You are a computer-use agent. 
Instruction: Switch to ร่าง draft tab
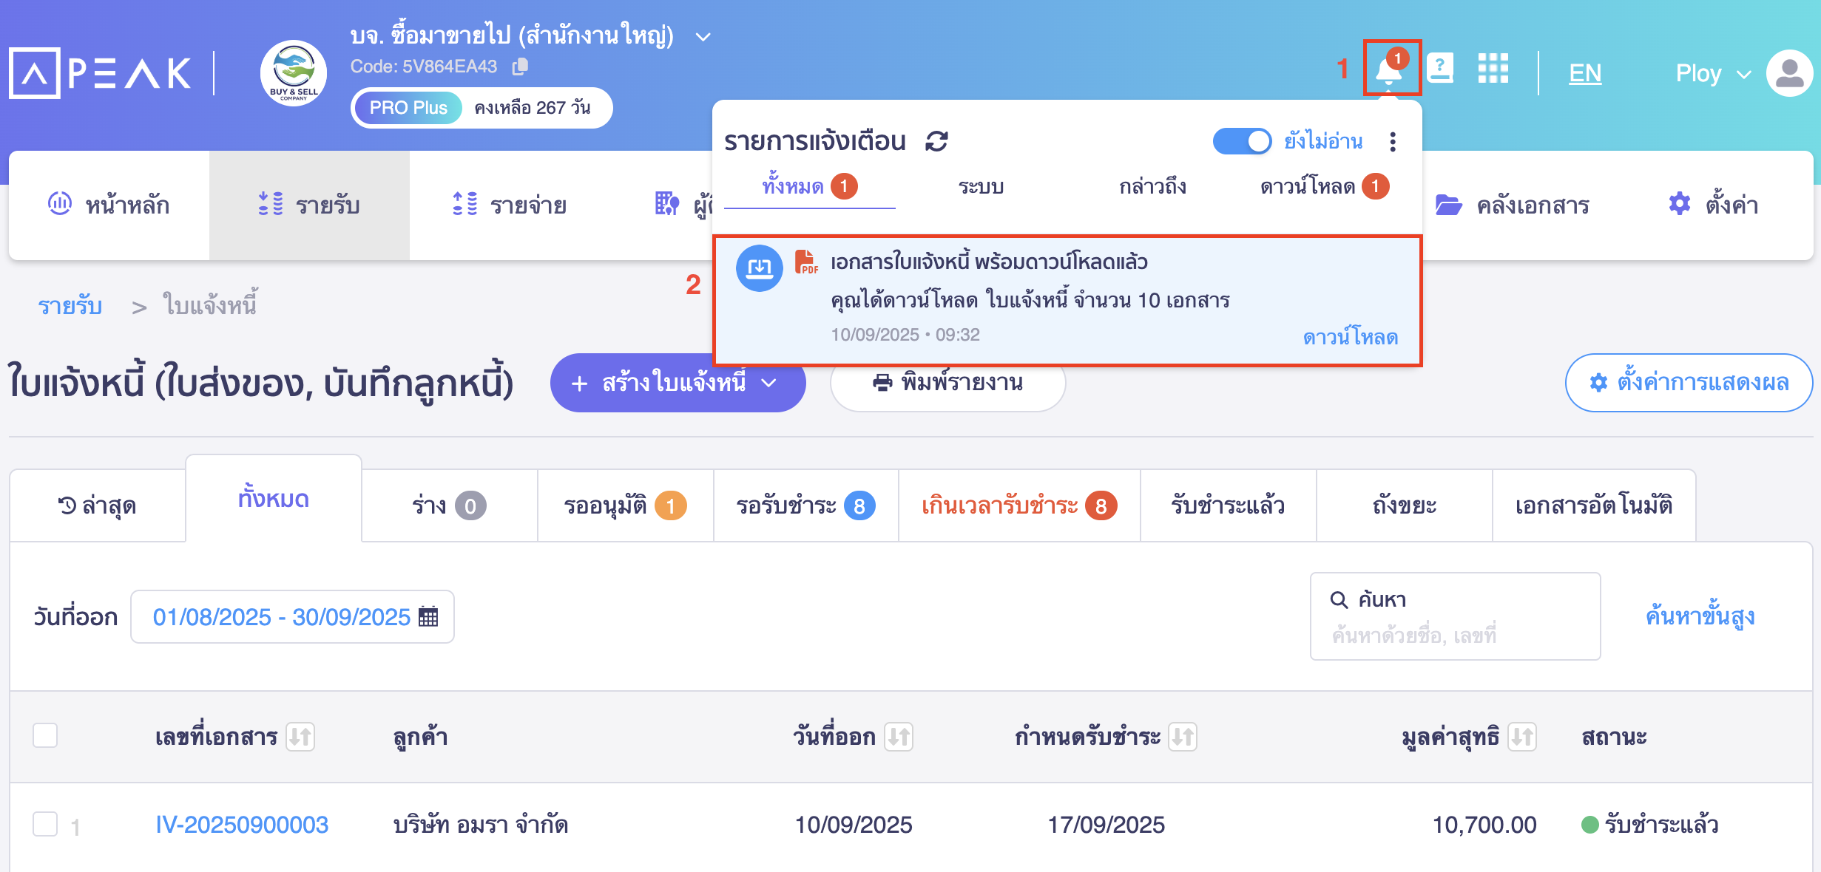point(449,505)
